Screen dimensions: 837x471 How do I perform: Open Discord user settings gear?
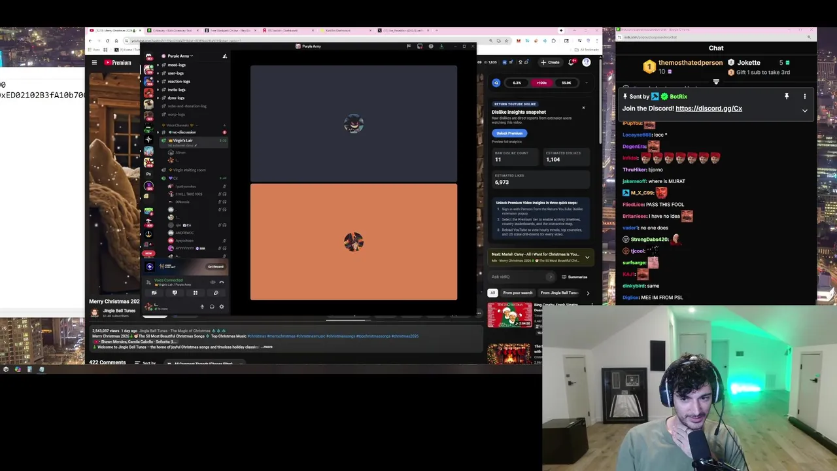click(222, 307)
